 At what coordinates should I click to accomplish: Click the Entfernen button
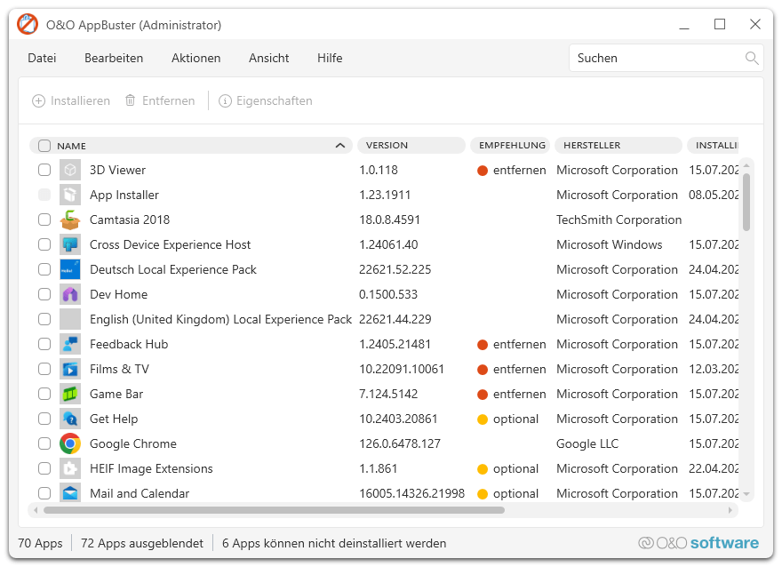(160, 100)
